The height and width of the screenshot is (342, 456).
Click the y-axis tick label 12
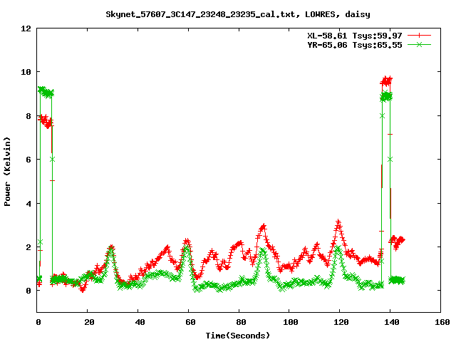26,28
